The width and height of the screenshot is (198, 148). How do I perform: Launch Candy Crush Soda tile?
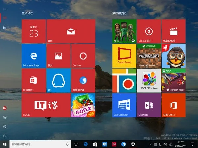click(83, 105)
